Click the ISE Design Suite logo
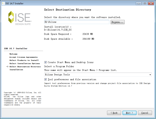Screen dimensions: 156x119 coord(20,18)
